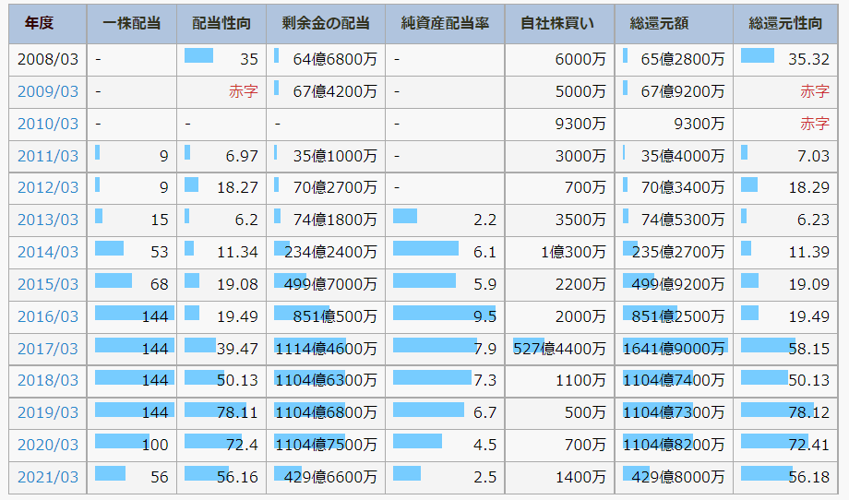Select the 11.34 payout ratio cell
The width and height of the screenshot is (849, 500).
coord(221,252)
